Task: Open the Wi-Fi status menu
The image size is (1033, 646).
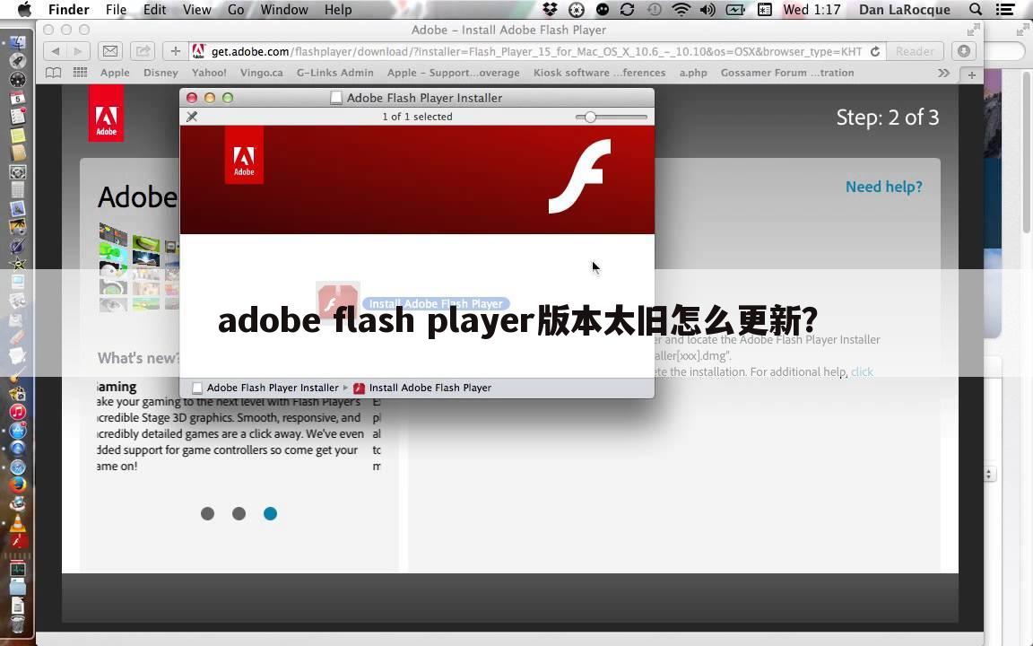Action: (681, 10)
